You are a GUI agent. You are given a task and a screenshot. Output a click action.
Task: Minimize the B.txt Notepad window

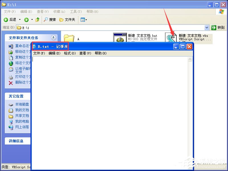176,47
